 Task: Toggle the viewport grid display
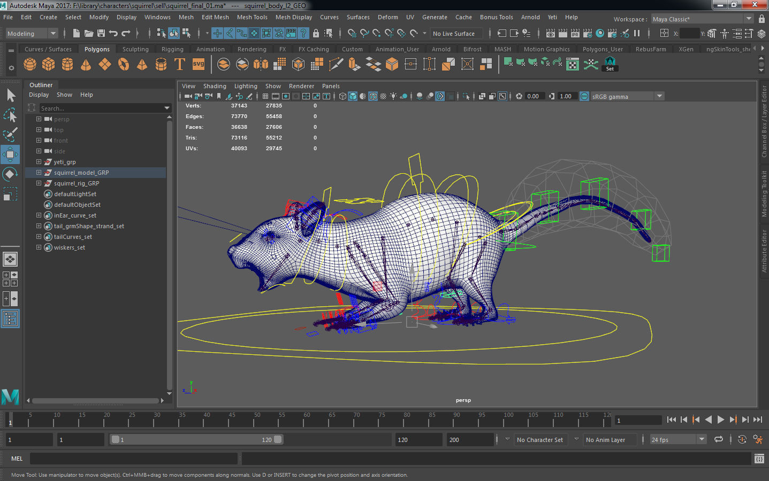265,96
